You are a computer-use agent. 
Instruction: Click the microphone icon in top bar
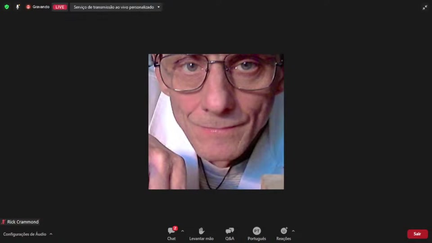(18, 7)
